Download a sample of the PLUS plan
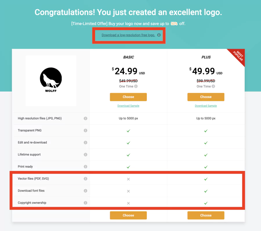 point(206,106)
